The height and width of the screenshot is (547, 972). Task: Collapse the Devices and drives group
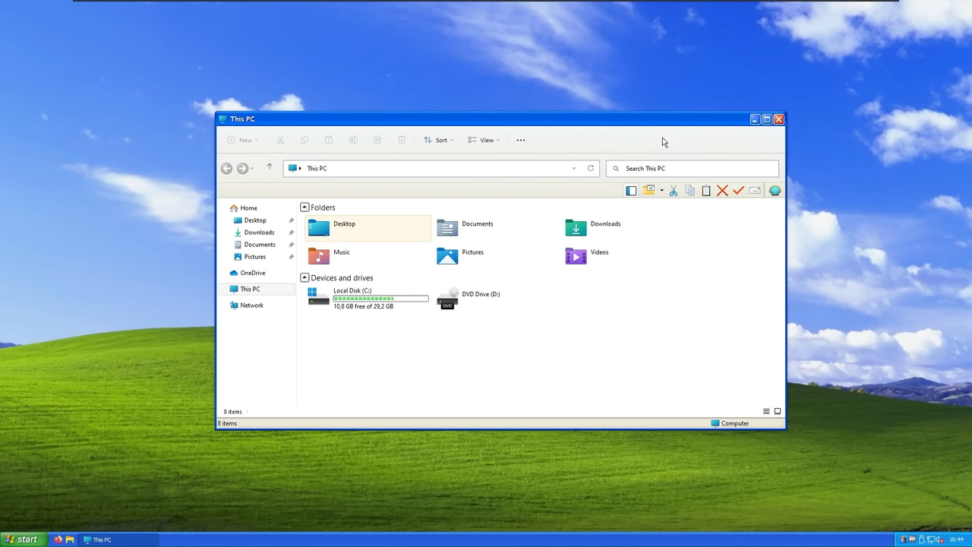click(305, 278)
